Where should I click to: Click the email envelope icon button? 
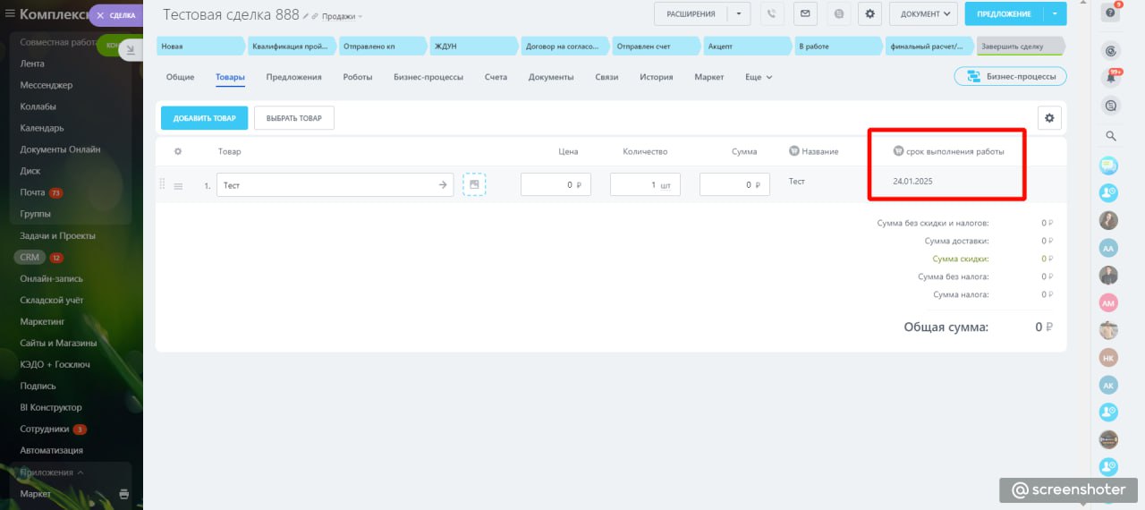(805, 13)
